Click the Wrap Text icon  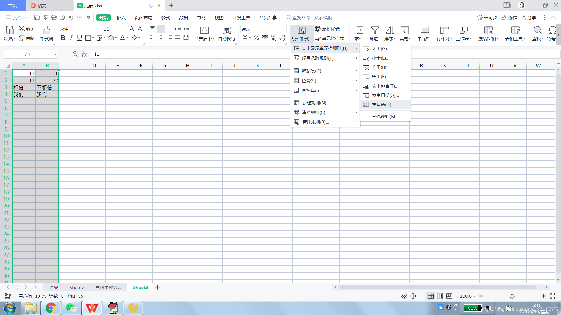pyautogui.click(x=226, y=30)
